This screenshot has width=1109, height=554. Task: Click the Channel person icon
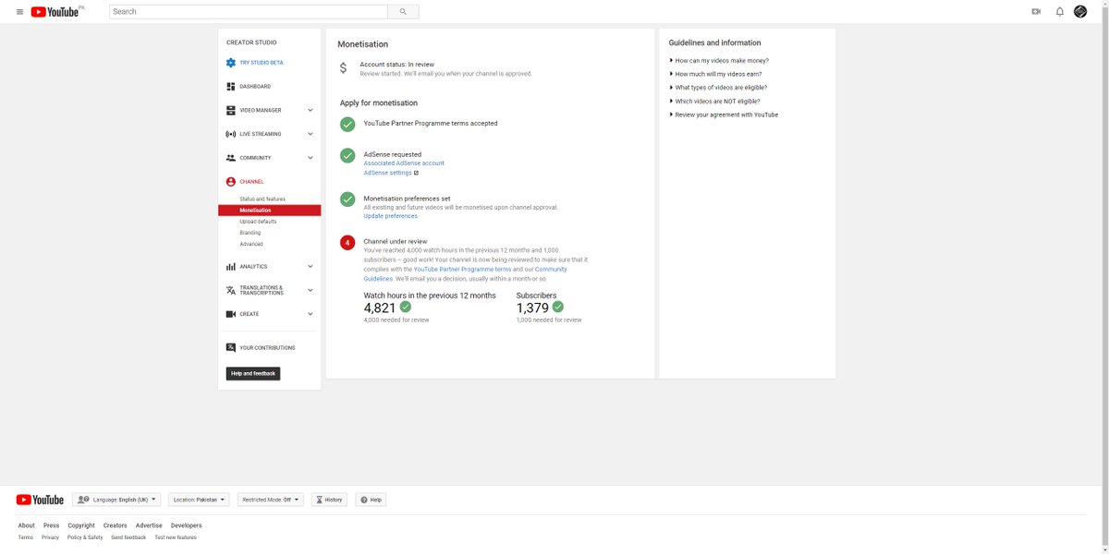(x=231, y=182)
